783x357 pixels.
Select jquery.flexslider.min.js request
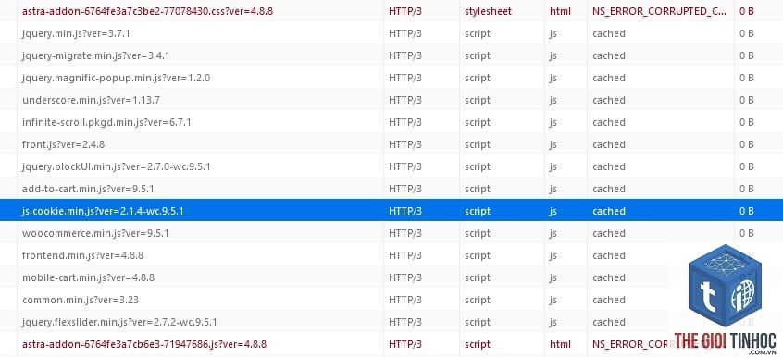(391, 322)
